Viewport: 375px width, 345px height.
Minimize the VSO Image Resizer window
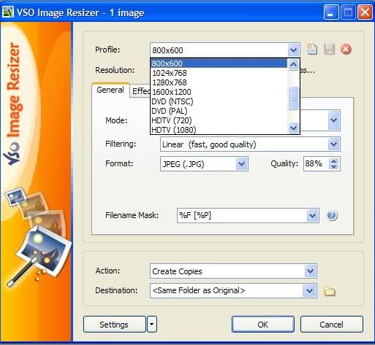[330, 12]
